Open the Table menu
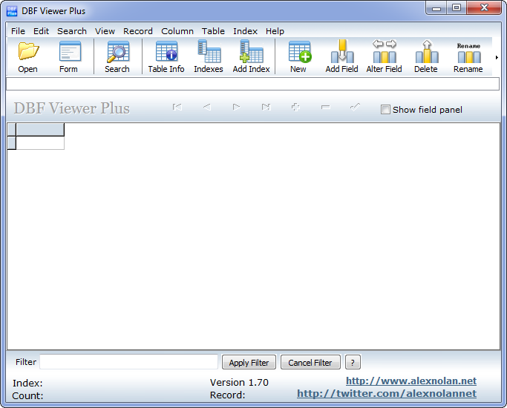 click(213, 31)
